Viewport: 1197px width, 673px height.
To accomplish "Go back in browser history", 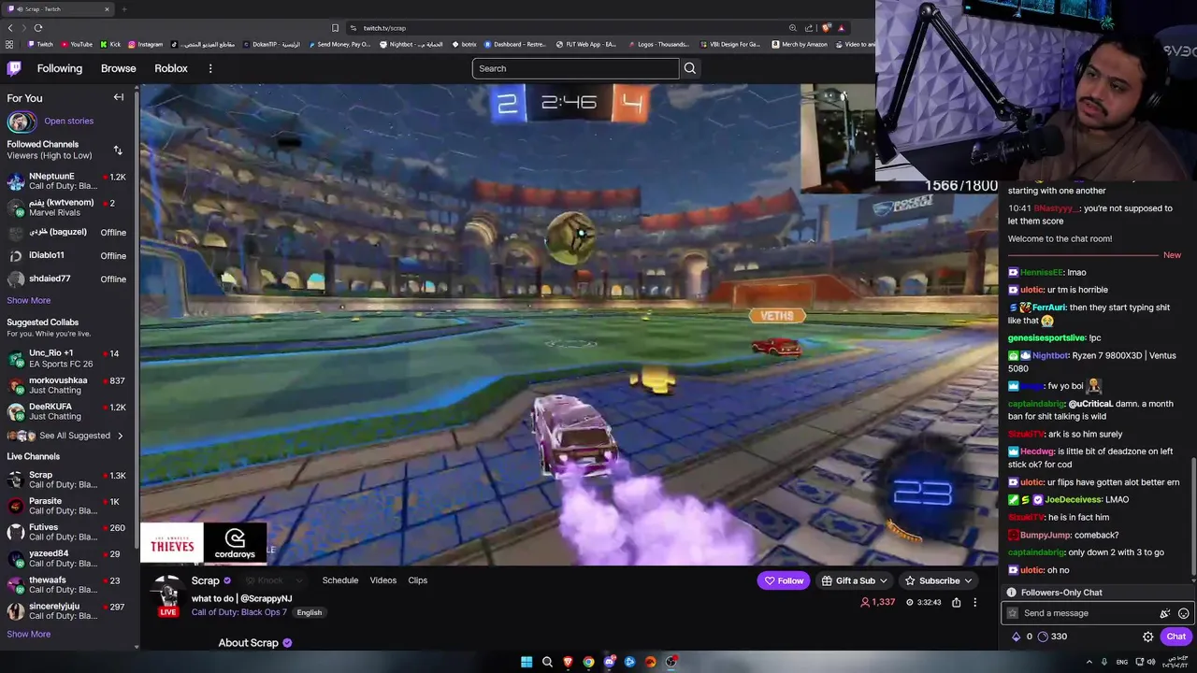I will point(11,28).
